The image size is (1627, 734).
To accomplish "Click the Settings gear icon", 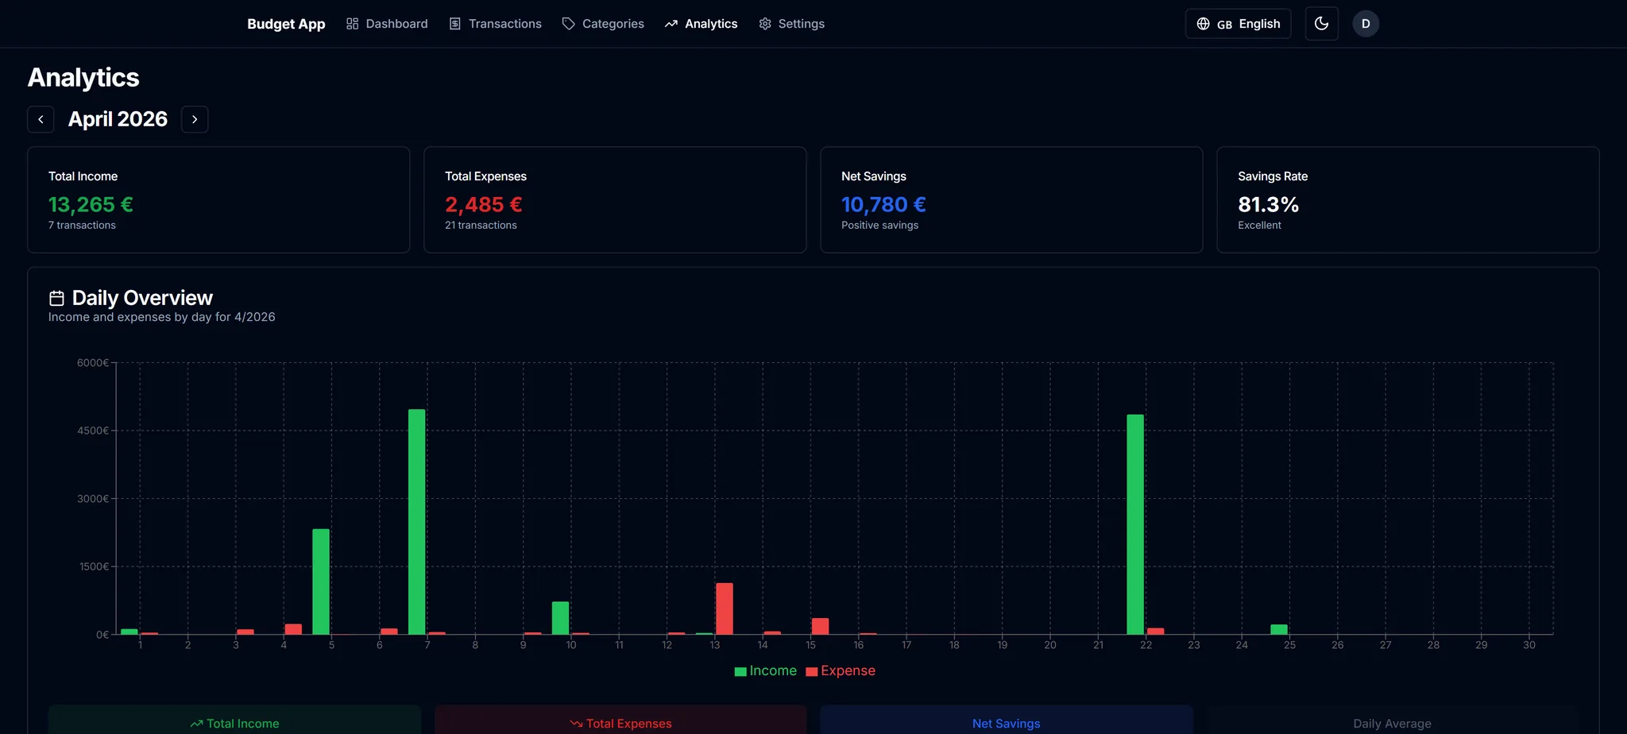I will (765, 24).
